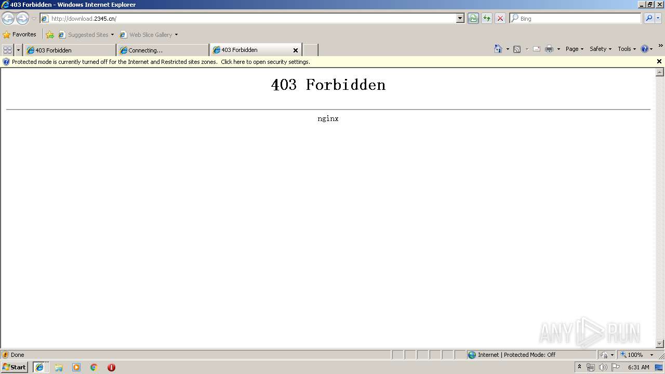This screenshot has height=374, width=665.
Task: Close the active 403 Forbidden tab
Action: click(296, 50)
